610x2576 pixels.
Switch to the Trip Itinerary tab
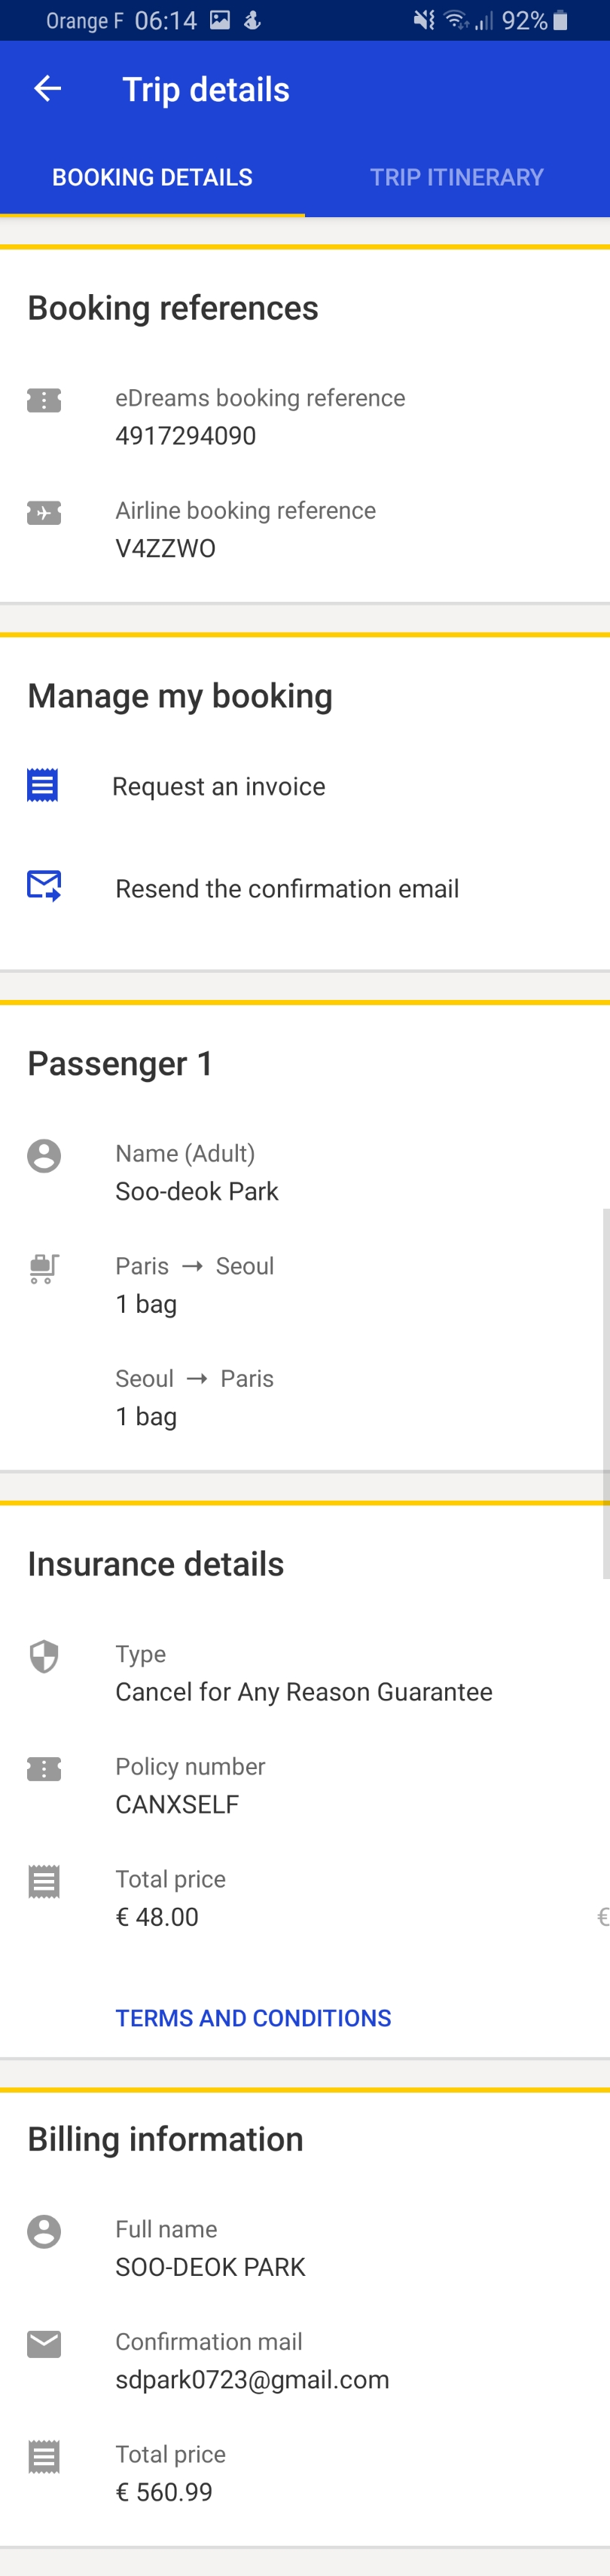457,177
